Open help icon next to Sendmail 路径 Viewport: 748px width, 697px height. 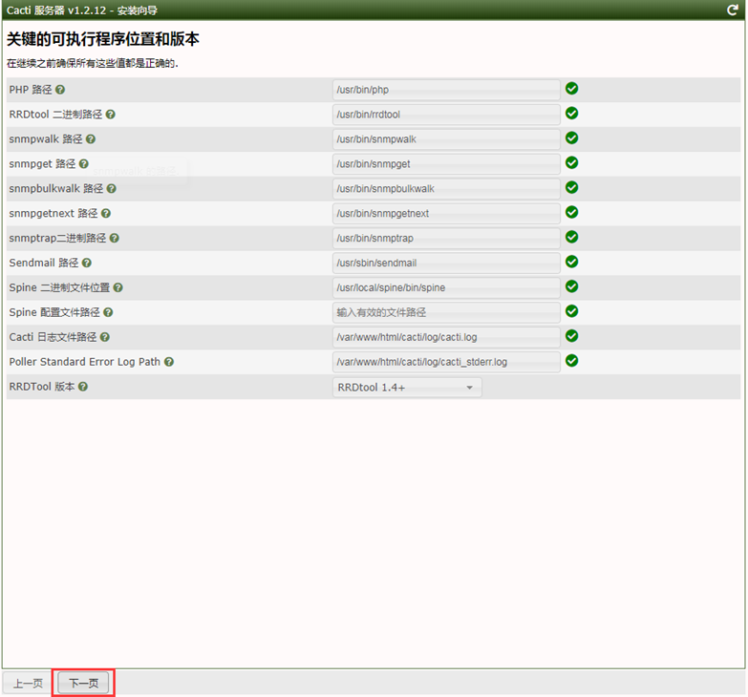coord(86,263)
